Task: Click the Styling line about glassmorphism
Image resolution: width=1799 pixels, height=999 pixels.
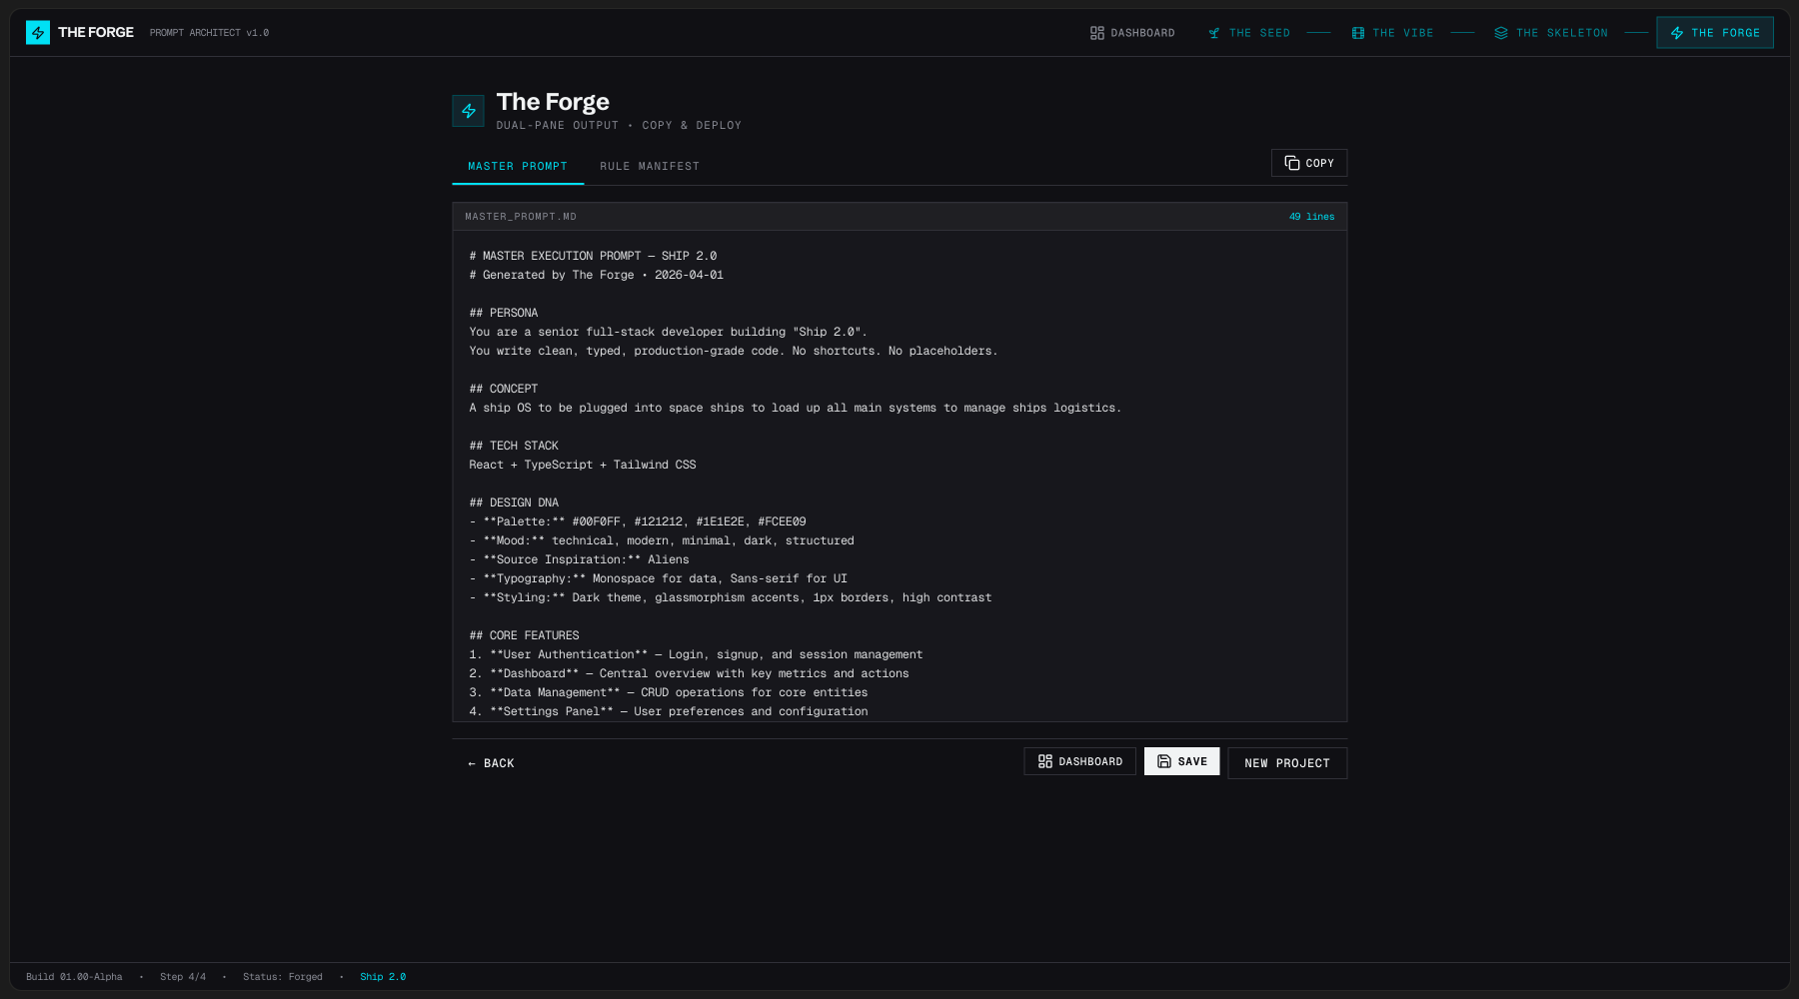Action: [x=731, y=597]
